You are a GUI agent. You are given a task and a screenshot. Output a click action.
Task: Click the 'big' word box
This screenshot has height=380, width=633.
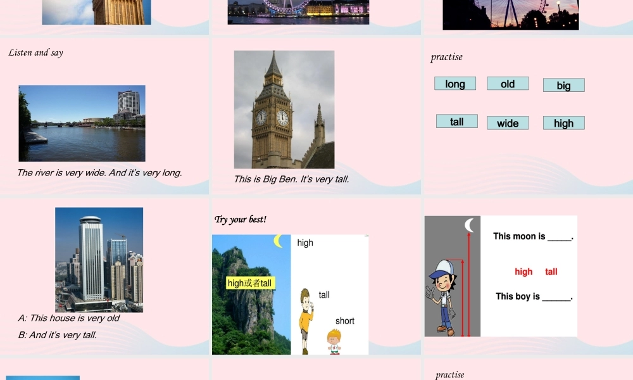(x=563, y=85)
